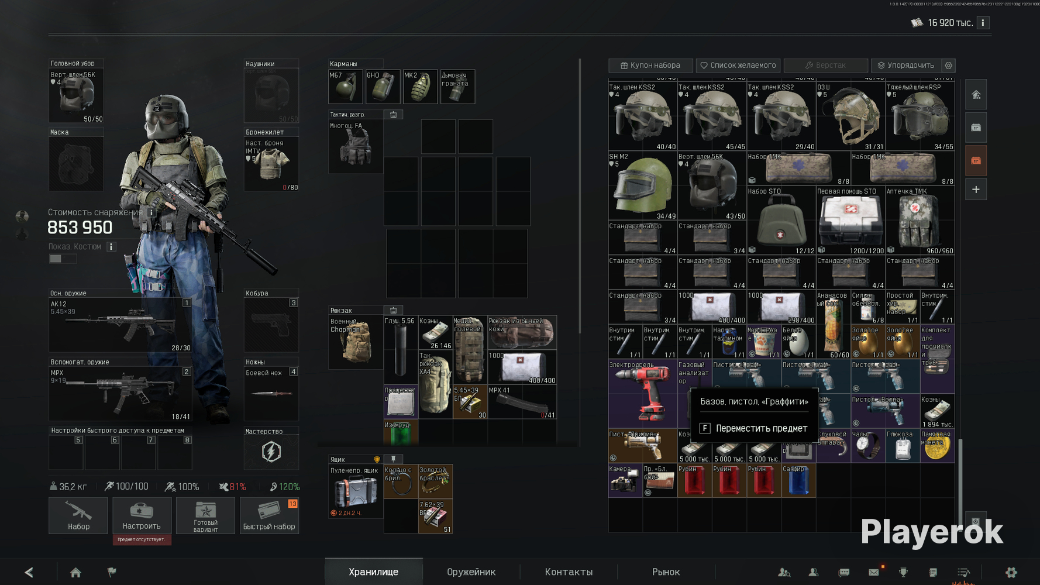Click the Настроить button
This screenshot has height=585, width=1040.
142,515
